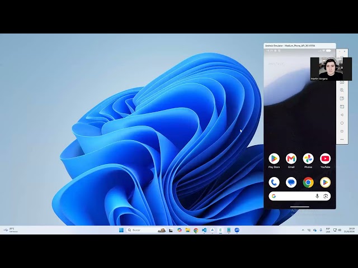The height and width of the screenshot is (268, 358).
Task: Click the emulator Home circle button
Action: [342, 123]
